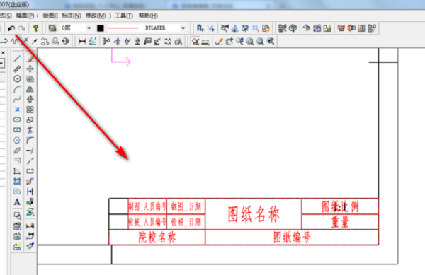This screenshot has width=425, height=275.
Task: Expand the left panel dropdown arrow
Action: pos(1,64)
